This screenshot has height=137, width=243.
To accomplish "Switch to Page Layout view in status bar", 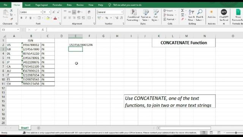I will click(x=211, y=133).
